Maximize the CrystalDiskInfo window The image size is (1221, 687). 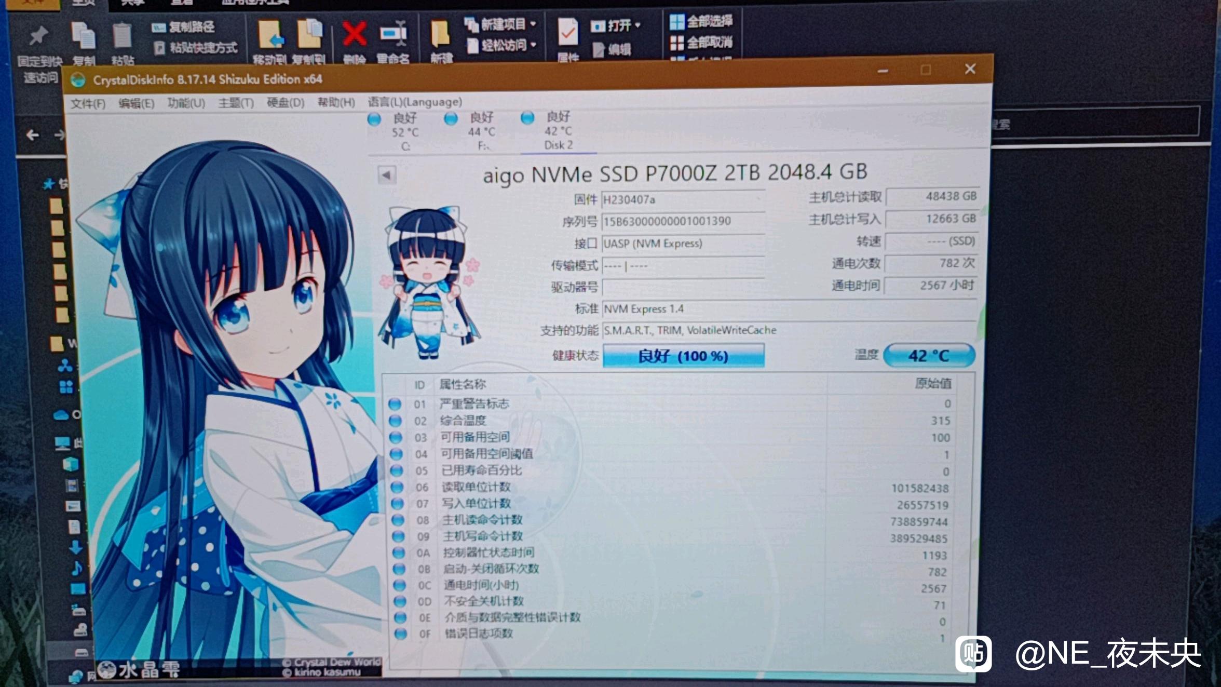(926, 70)
